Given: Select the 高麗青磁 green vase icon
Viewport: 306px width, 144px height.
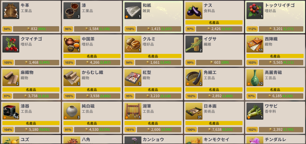Looking at the screenshot, I should [255, 78].
